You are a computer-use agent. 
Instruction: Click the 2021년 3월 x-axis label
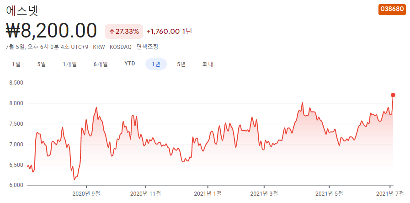pos(264,193)
